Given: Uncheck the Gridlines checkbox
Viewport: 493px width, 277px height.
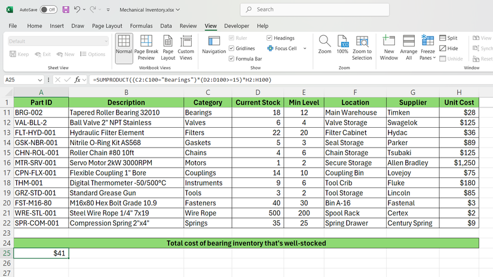Looking at the screenshot, I should 232,48.
